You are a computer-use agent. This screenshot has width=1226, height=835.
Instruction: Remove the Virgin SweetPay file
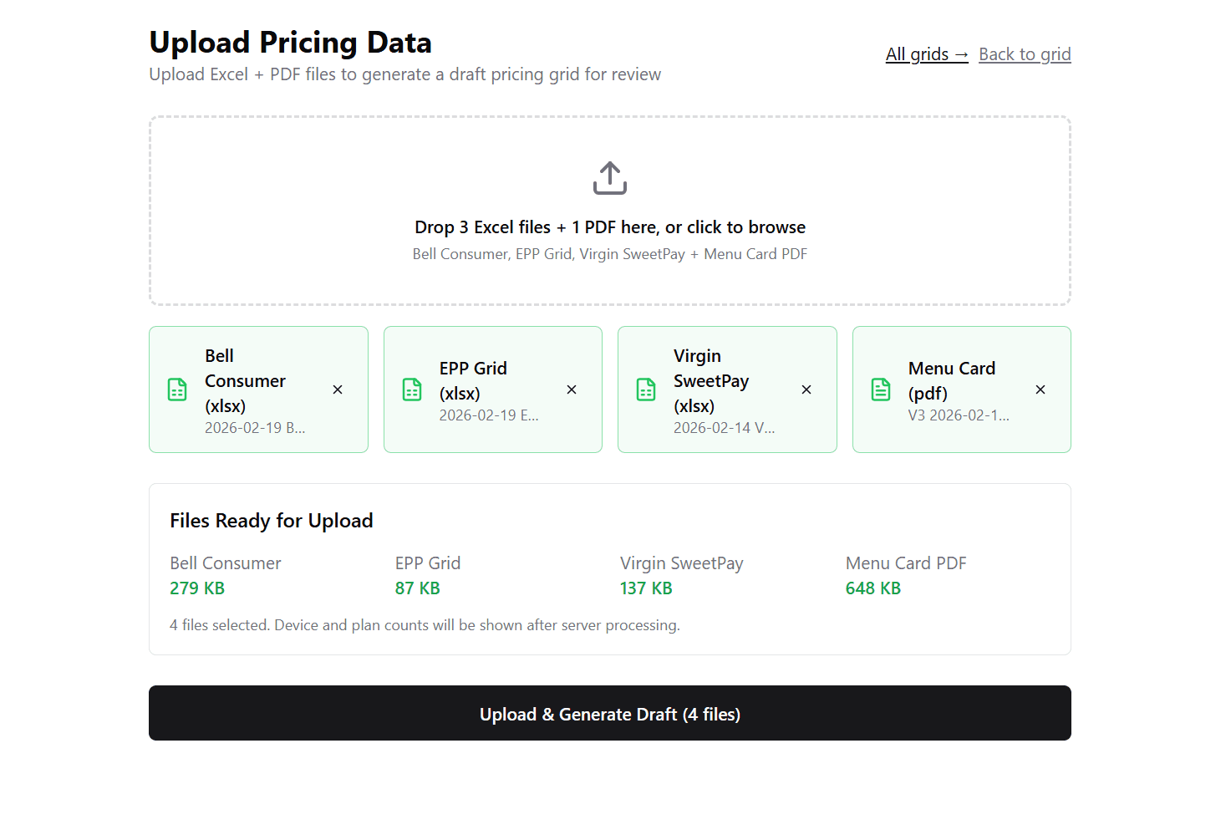[x=806, y=389]
